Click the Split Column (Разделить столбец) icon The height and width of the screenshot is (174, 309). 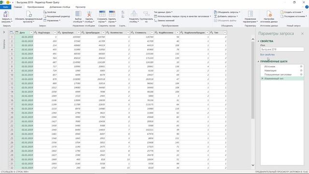point(134,14)
